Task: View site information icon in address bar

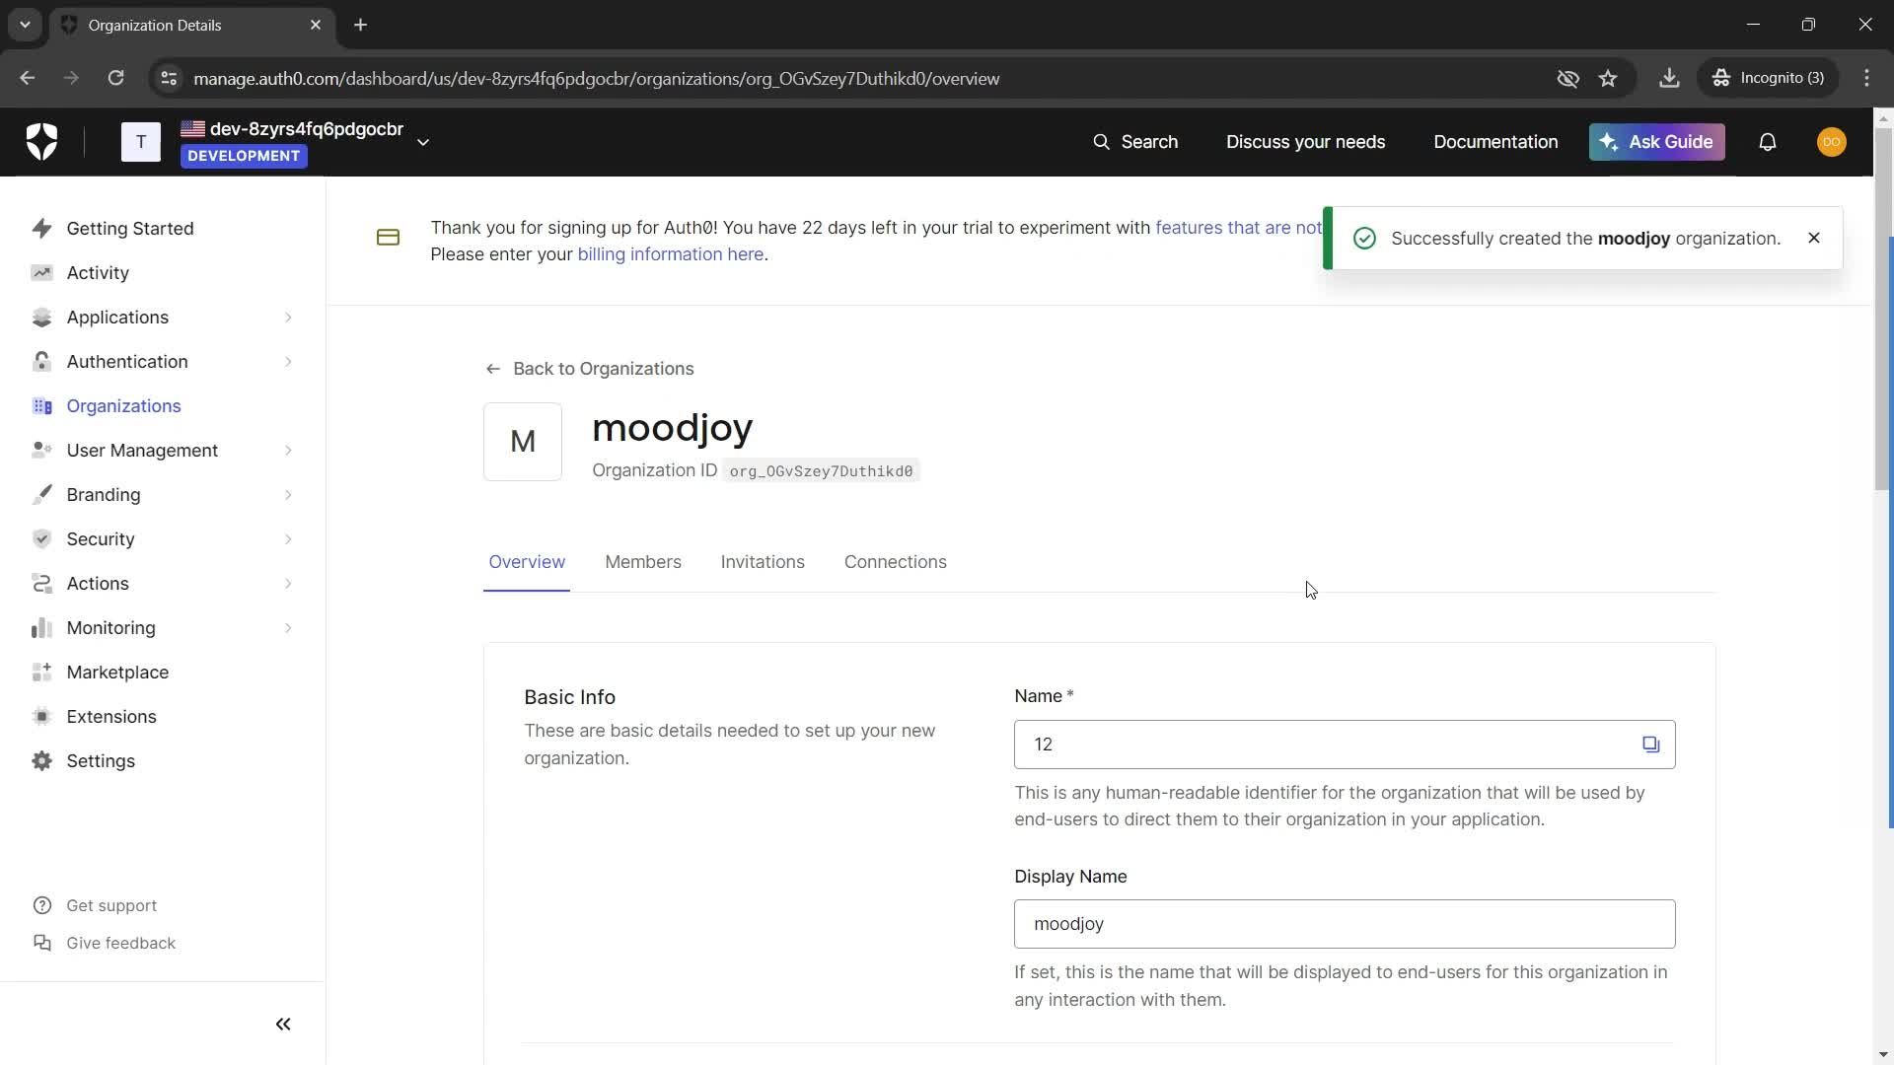Action: 169,78
